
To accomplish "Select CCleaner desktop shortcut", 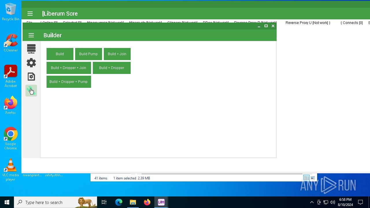I will (11, 43).
